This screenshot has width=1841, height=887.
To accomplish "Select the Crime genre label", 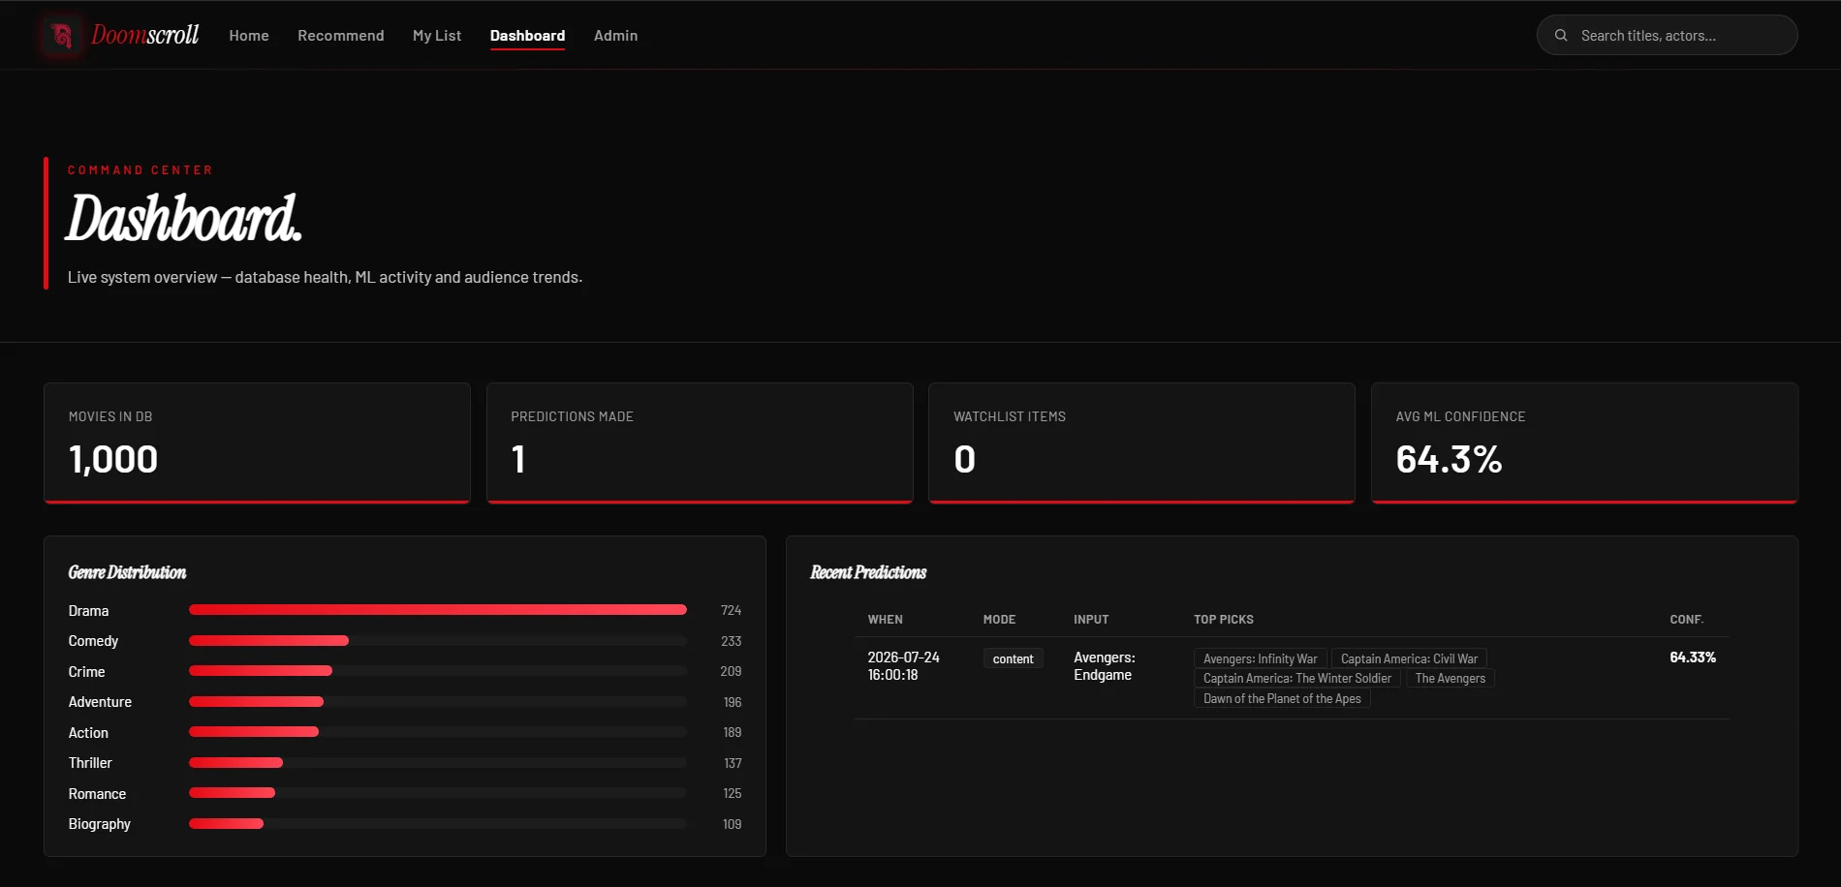I will 86,672.
